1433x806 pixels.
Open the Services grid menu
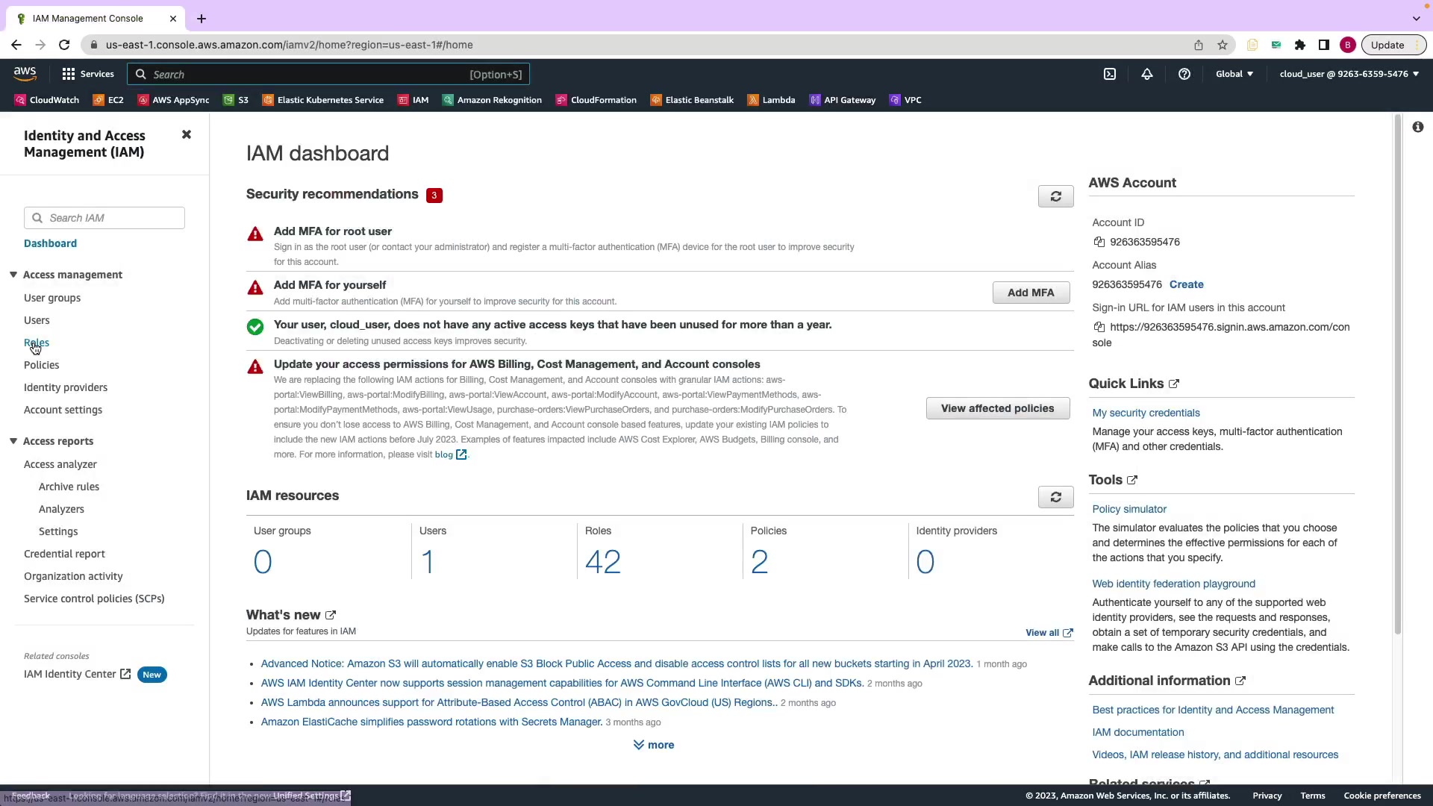pos(87,74)
